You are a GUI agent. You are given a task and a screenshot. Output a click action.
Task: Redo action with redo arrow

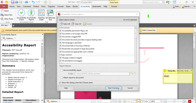click(39, 2)
